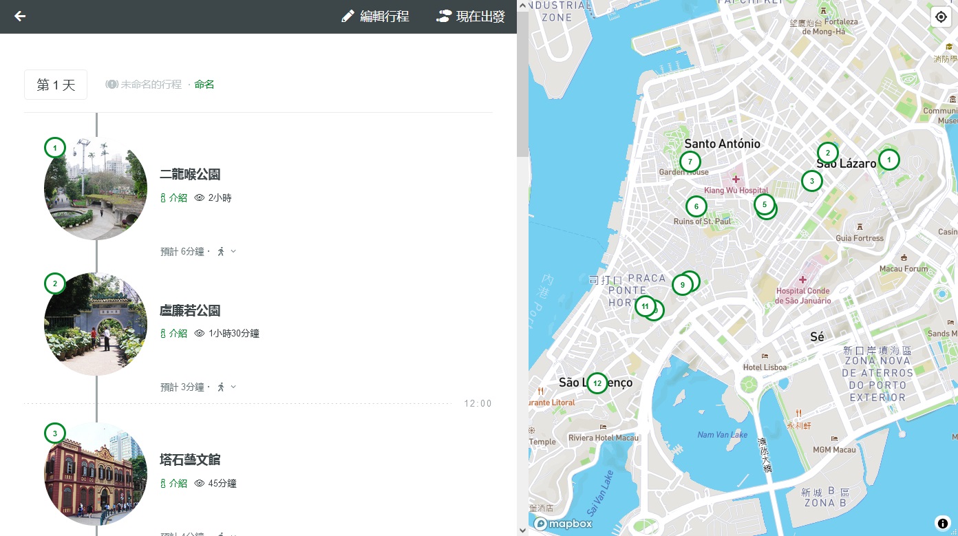The image size is (958, 536).
Task: Open 編輯行程 to edit itinerary
Action: click(x=376, y=17)
